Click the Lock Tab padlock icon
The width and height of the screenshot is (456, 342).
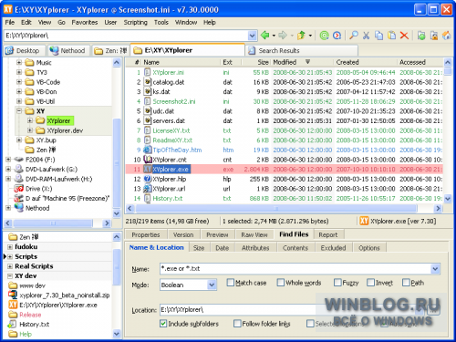(434, 36)
